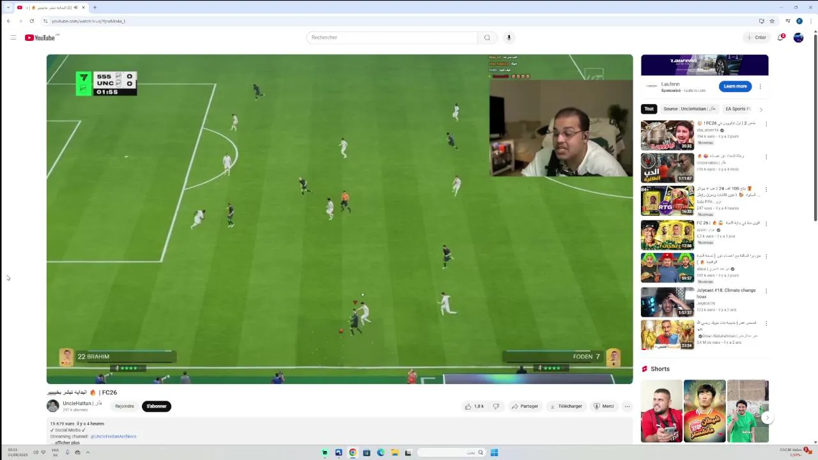Screen dimensions: 818x460
Task: Subscribe with the S'abonner button
Action: click(157, 406)
